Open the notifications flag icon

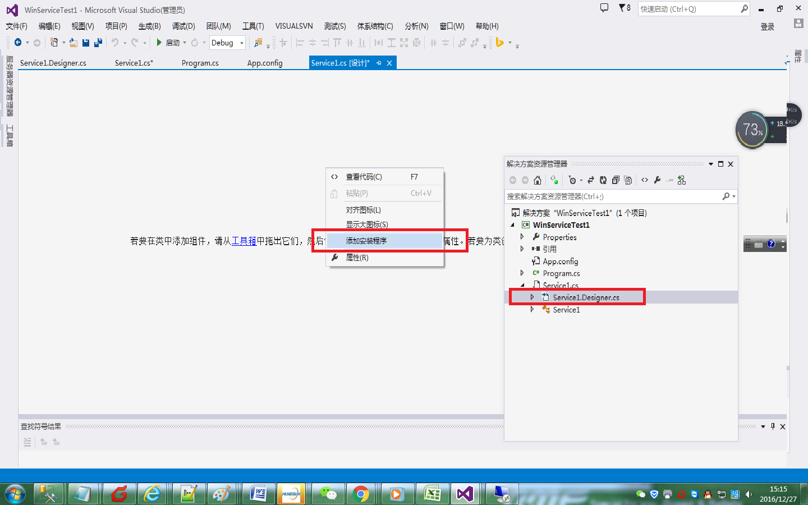625,8
